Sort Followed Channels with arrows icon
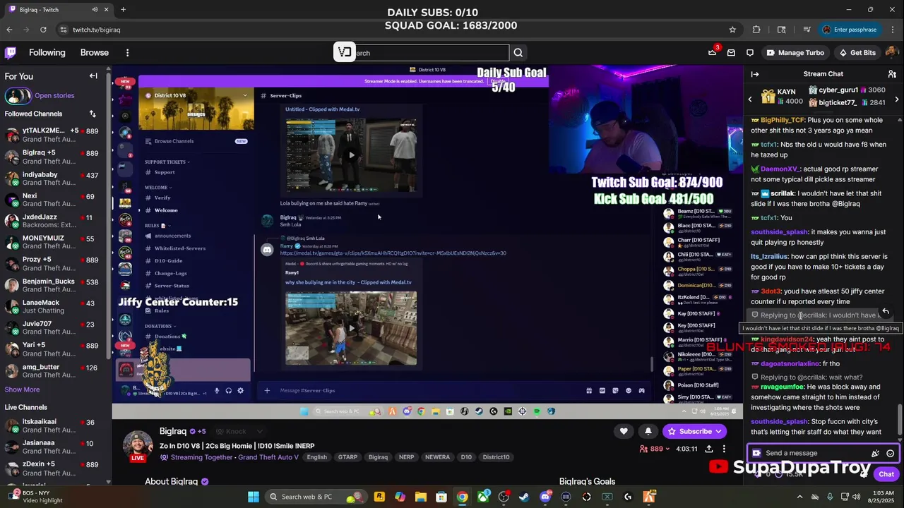 [x=93, y=114]
